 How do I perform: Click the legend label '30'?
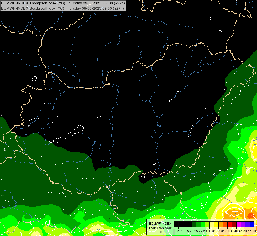pyautogui.click(x=209, y=231)
